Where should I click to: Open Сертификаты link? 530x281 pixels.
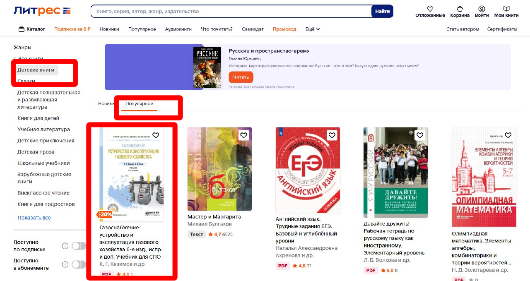pos(502,29)
